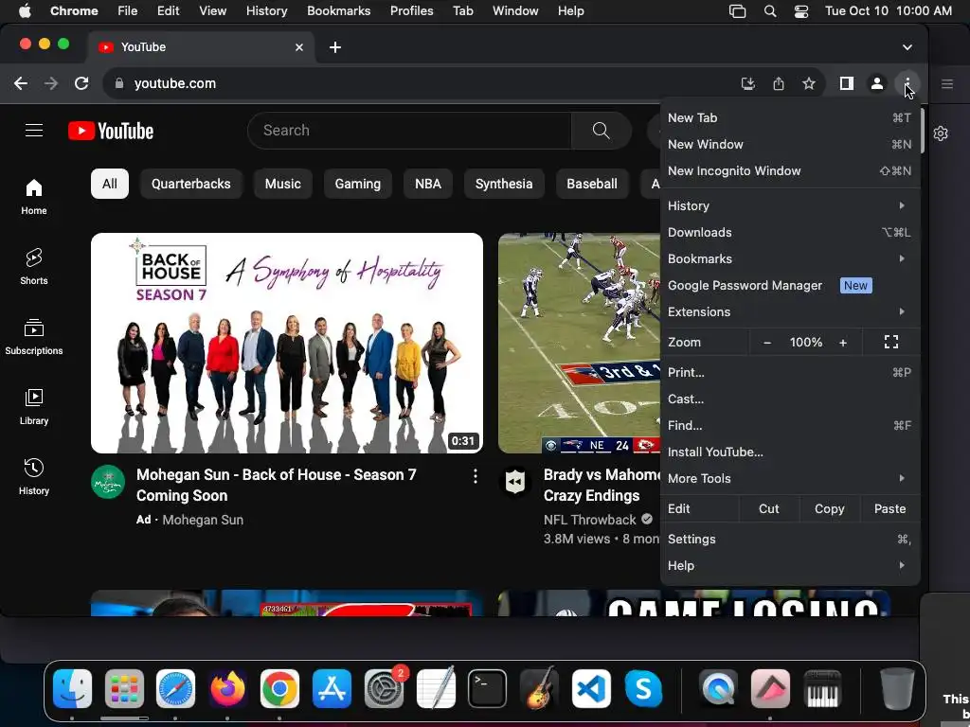
Task: Click Cut in Edit row
Action: [x=769, y=508]
